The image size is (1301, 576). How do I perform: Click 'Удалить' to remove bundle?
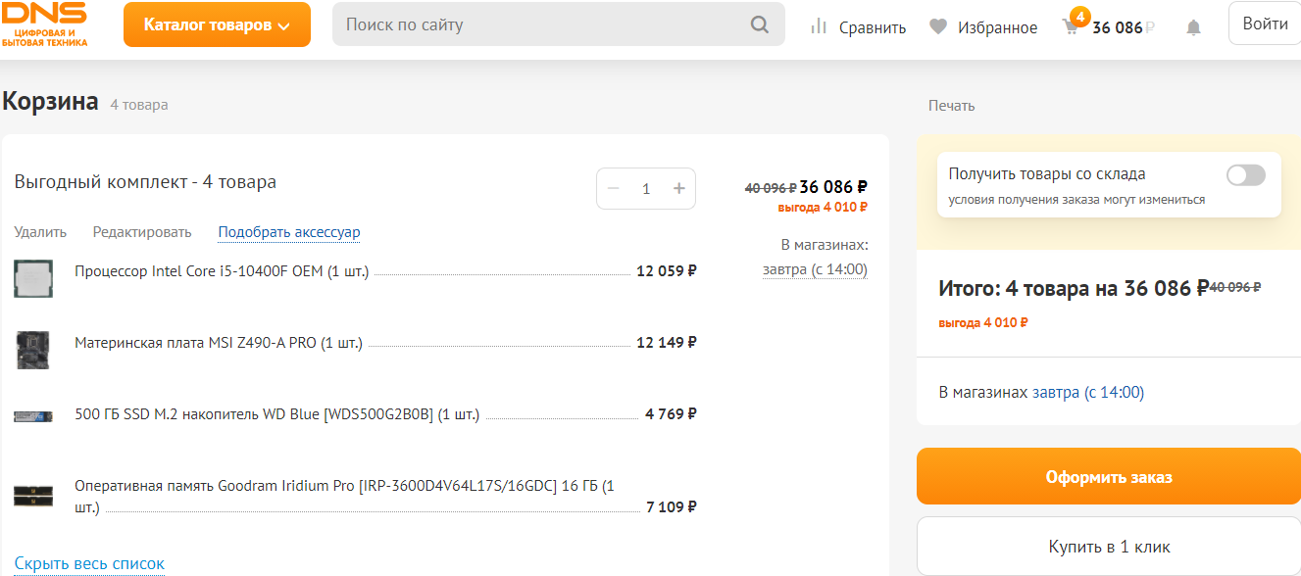click(x=40, y=232)
